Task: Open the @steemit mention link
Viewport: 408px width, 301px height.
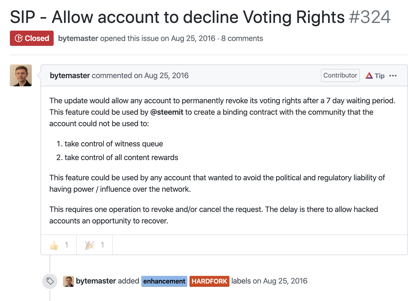Action: [x=167, y=112]
